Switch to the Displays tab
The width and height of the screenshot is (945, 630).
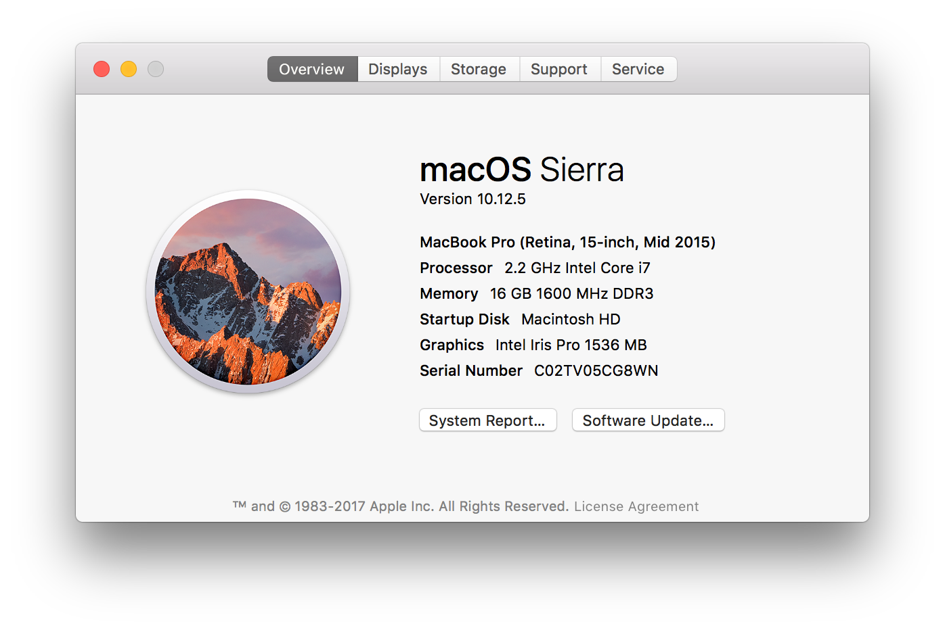[398, 69]
